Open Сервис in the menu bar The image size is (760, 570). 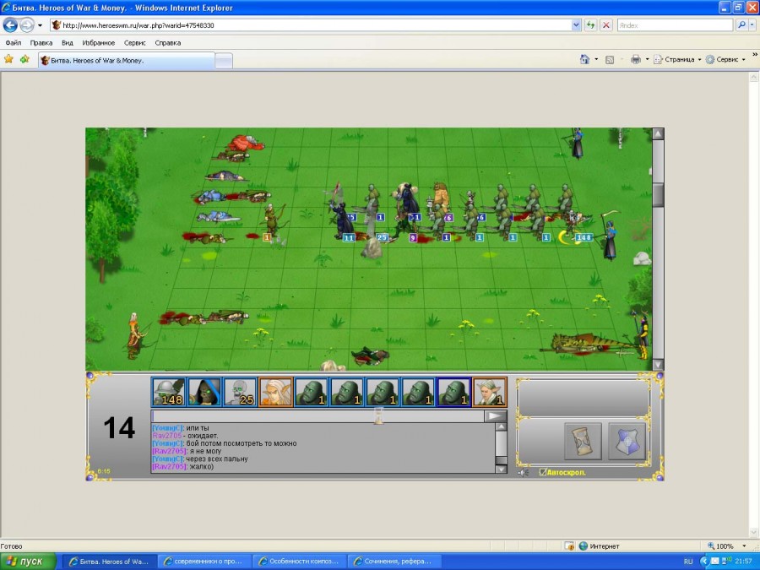click(135, 43)
